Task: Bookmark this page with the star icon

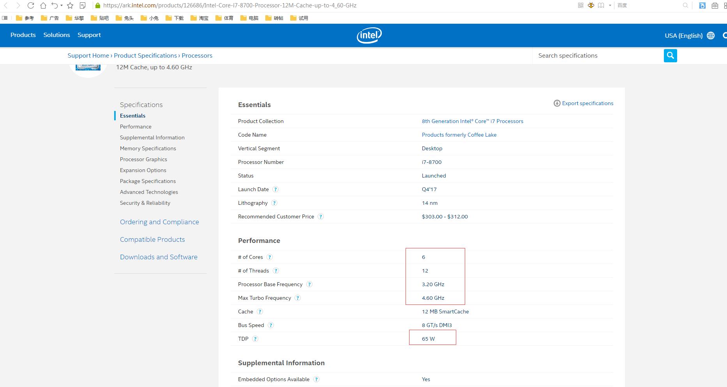Action: coord(70,5)
